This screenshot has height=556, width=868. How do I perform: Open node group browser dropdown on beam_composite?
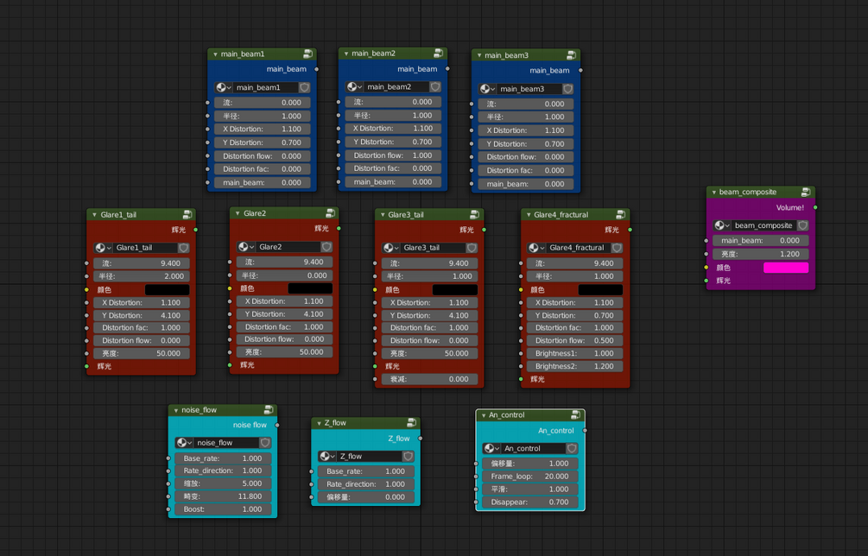[x=722, y=225]
